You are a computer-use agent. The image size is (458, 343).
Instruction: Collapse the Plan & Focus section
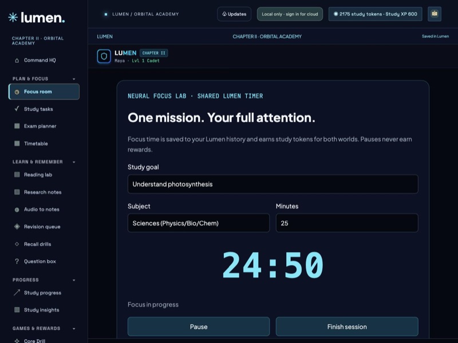[74, 79]
